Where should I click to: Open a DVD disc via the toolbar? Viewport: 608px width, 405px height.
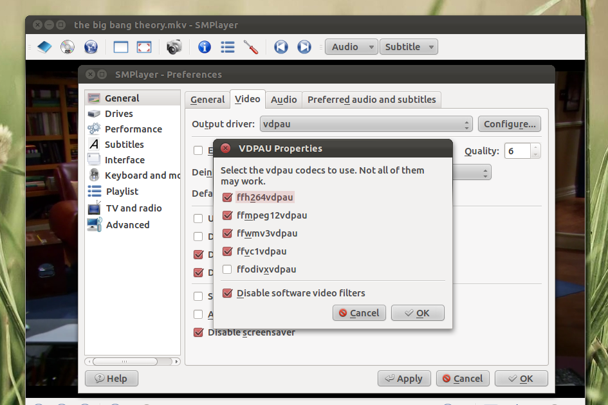coord(67,46)
